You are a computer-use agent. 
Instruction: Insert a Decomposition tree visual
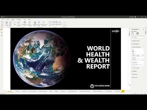pos(24,24)
